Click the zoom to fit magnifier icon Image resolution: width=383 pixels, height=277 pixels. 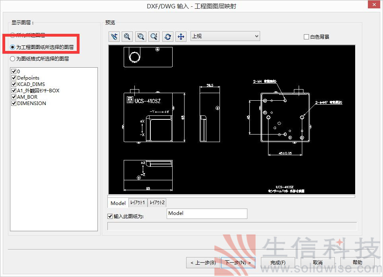pos(127,37)
